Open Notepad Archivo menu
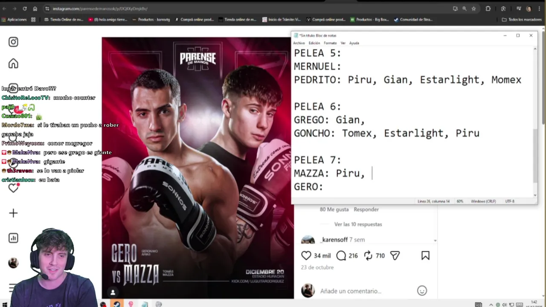The width and height of the screenshot is (546, 307). pos(299,43)
